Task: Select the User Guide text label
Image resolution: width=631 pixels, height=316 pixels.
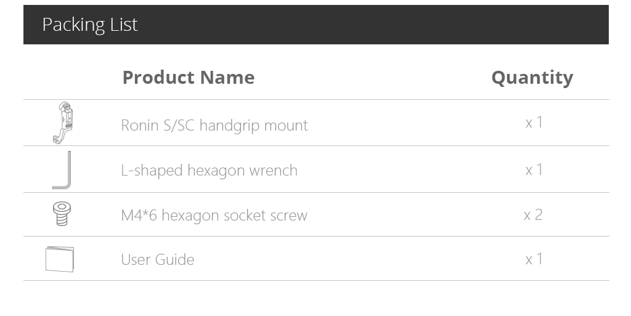Action: [158, 259]
